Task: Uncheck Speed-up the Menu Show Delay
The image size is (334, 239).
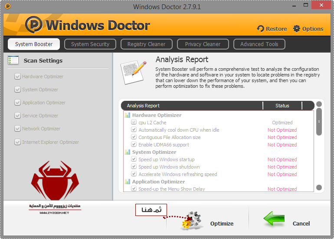Action: [134, 189]
